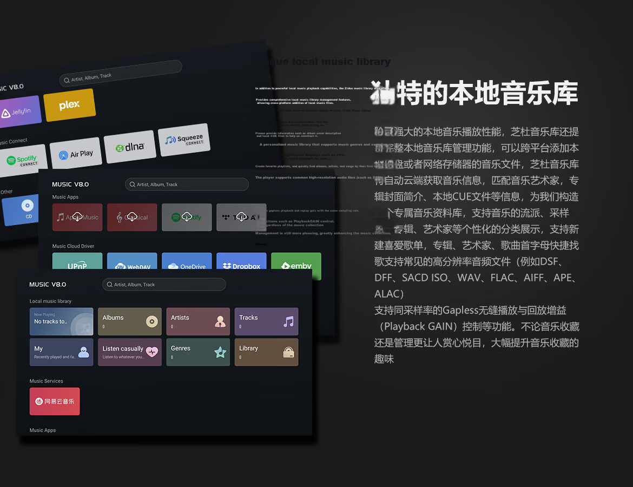633x487 pixels.
Task: Select the 'Music Cloud Driver' heading
Action: (73, 246)
